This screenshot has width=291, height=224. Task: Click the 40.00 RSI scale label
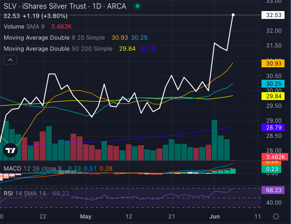pyautogui.click(x=274, y=202)
